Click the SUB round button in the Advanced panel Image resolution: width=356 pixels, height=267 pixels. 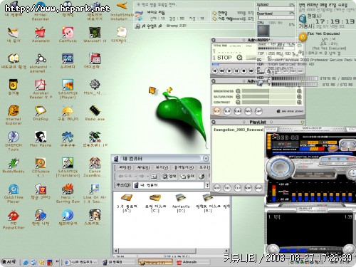click(227, 111)
